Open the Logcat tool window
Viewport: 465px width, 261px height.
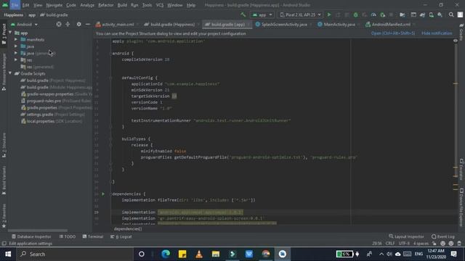(x=121, y=236)
